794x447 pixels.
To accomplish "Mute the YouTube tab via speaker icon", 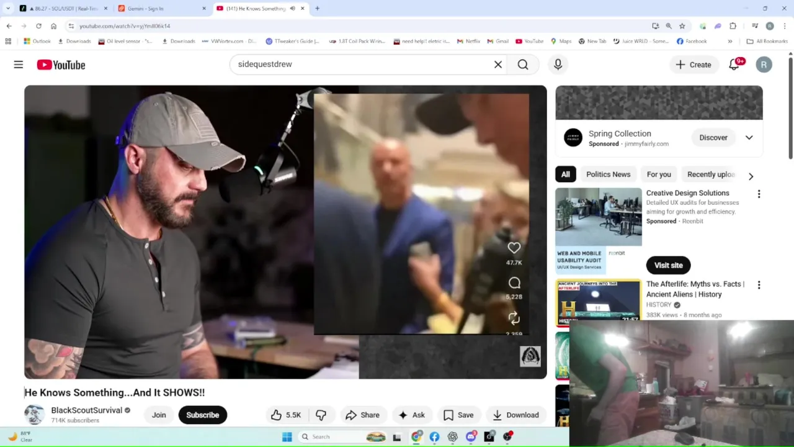I will click(x=292, y=9).
